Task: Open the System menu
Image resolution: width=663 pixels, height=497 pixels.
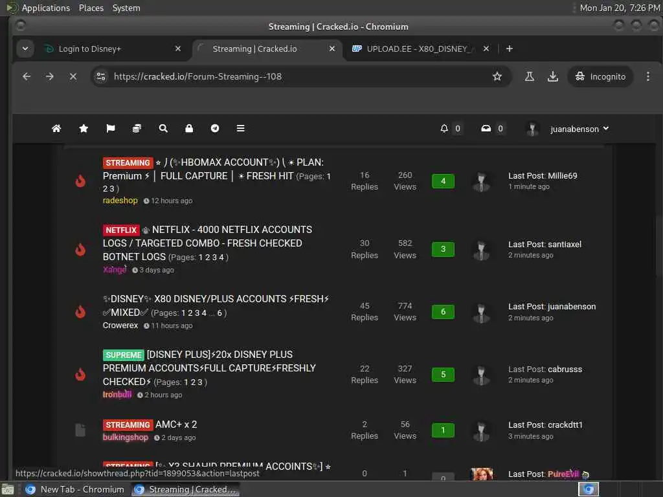Action: click(x=126, y=8)
